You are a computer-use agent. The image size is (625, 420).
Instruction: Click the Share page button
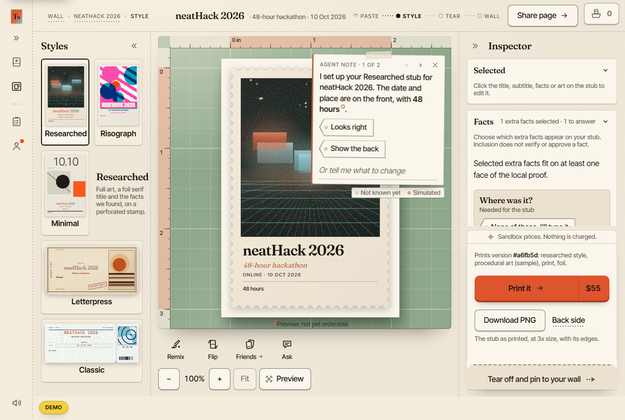tap(542, 16)
